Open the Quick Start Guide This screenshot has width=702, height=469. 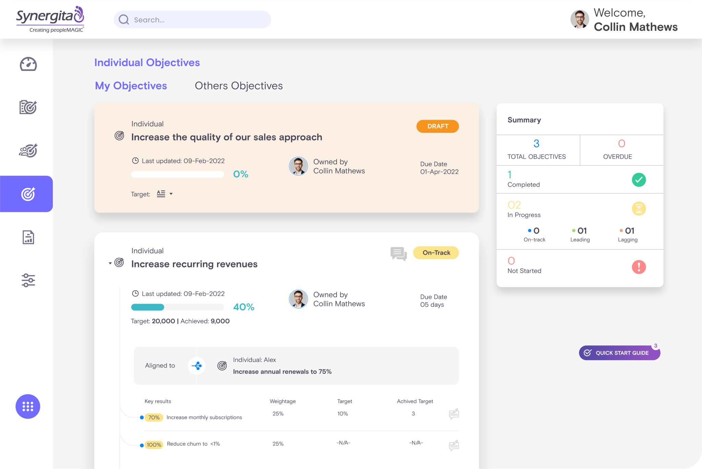point(619,353)
